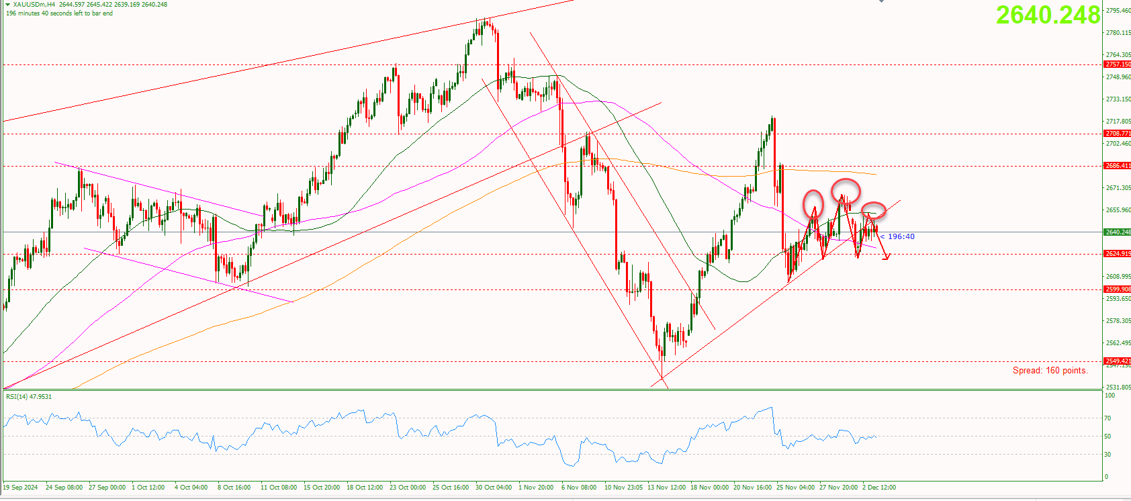
Task: Open the XAUUSDm chart dropdown triangle
Action: point(7,4)
